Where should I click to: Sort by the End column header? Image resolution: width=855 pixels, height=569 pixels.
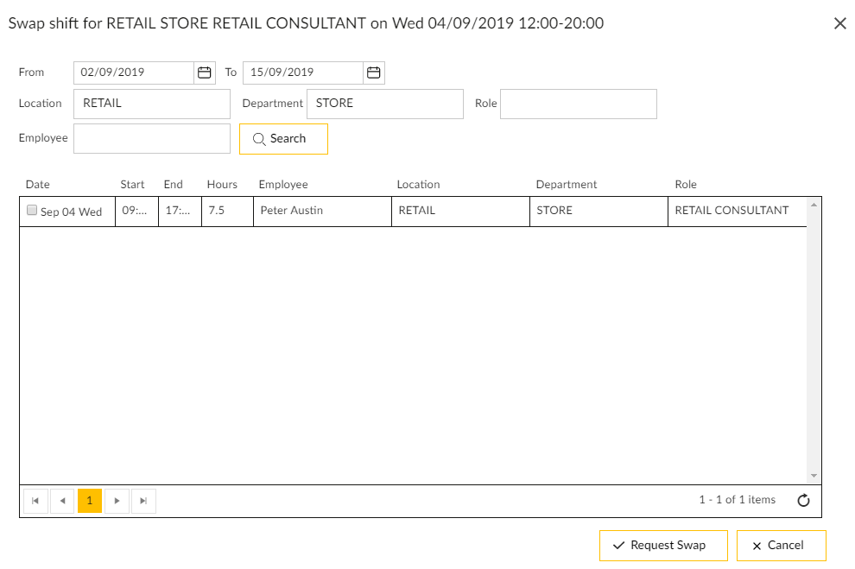(174, 184)
